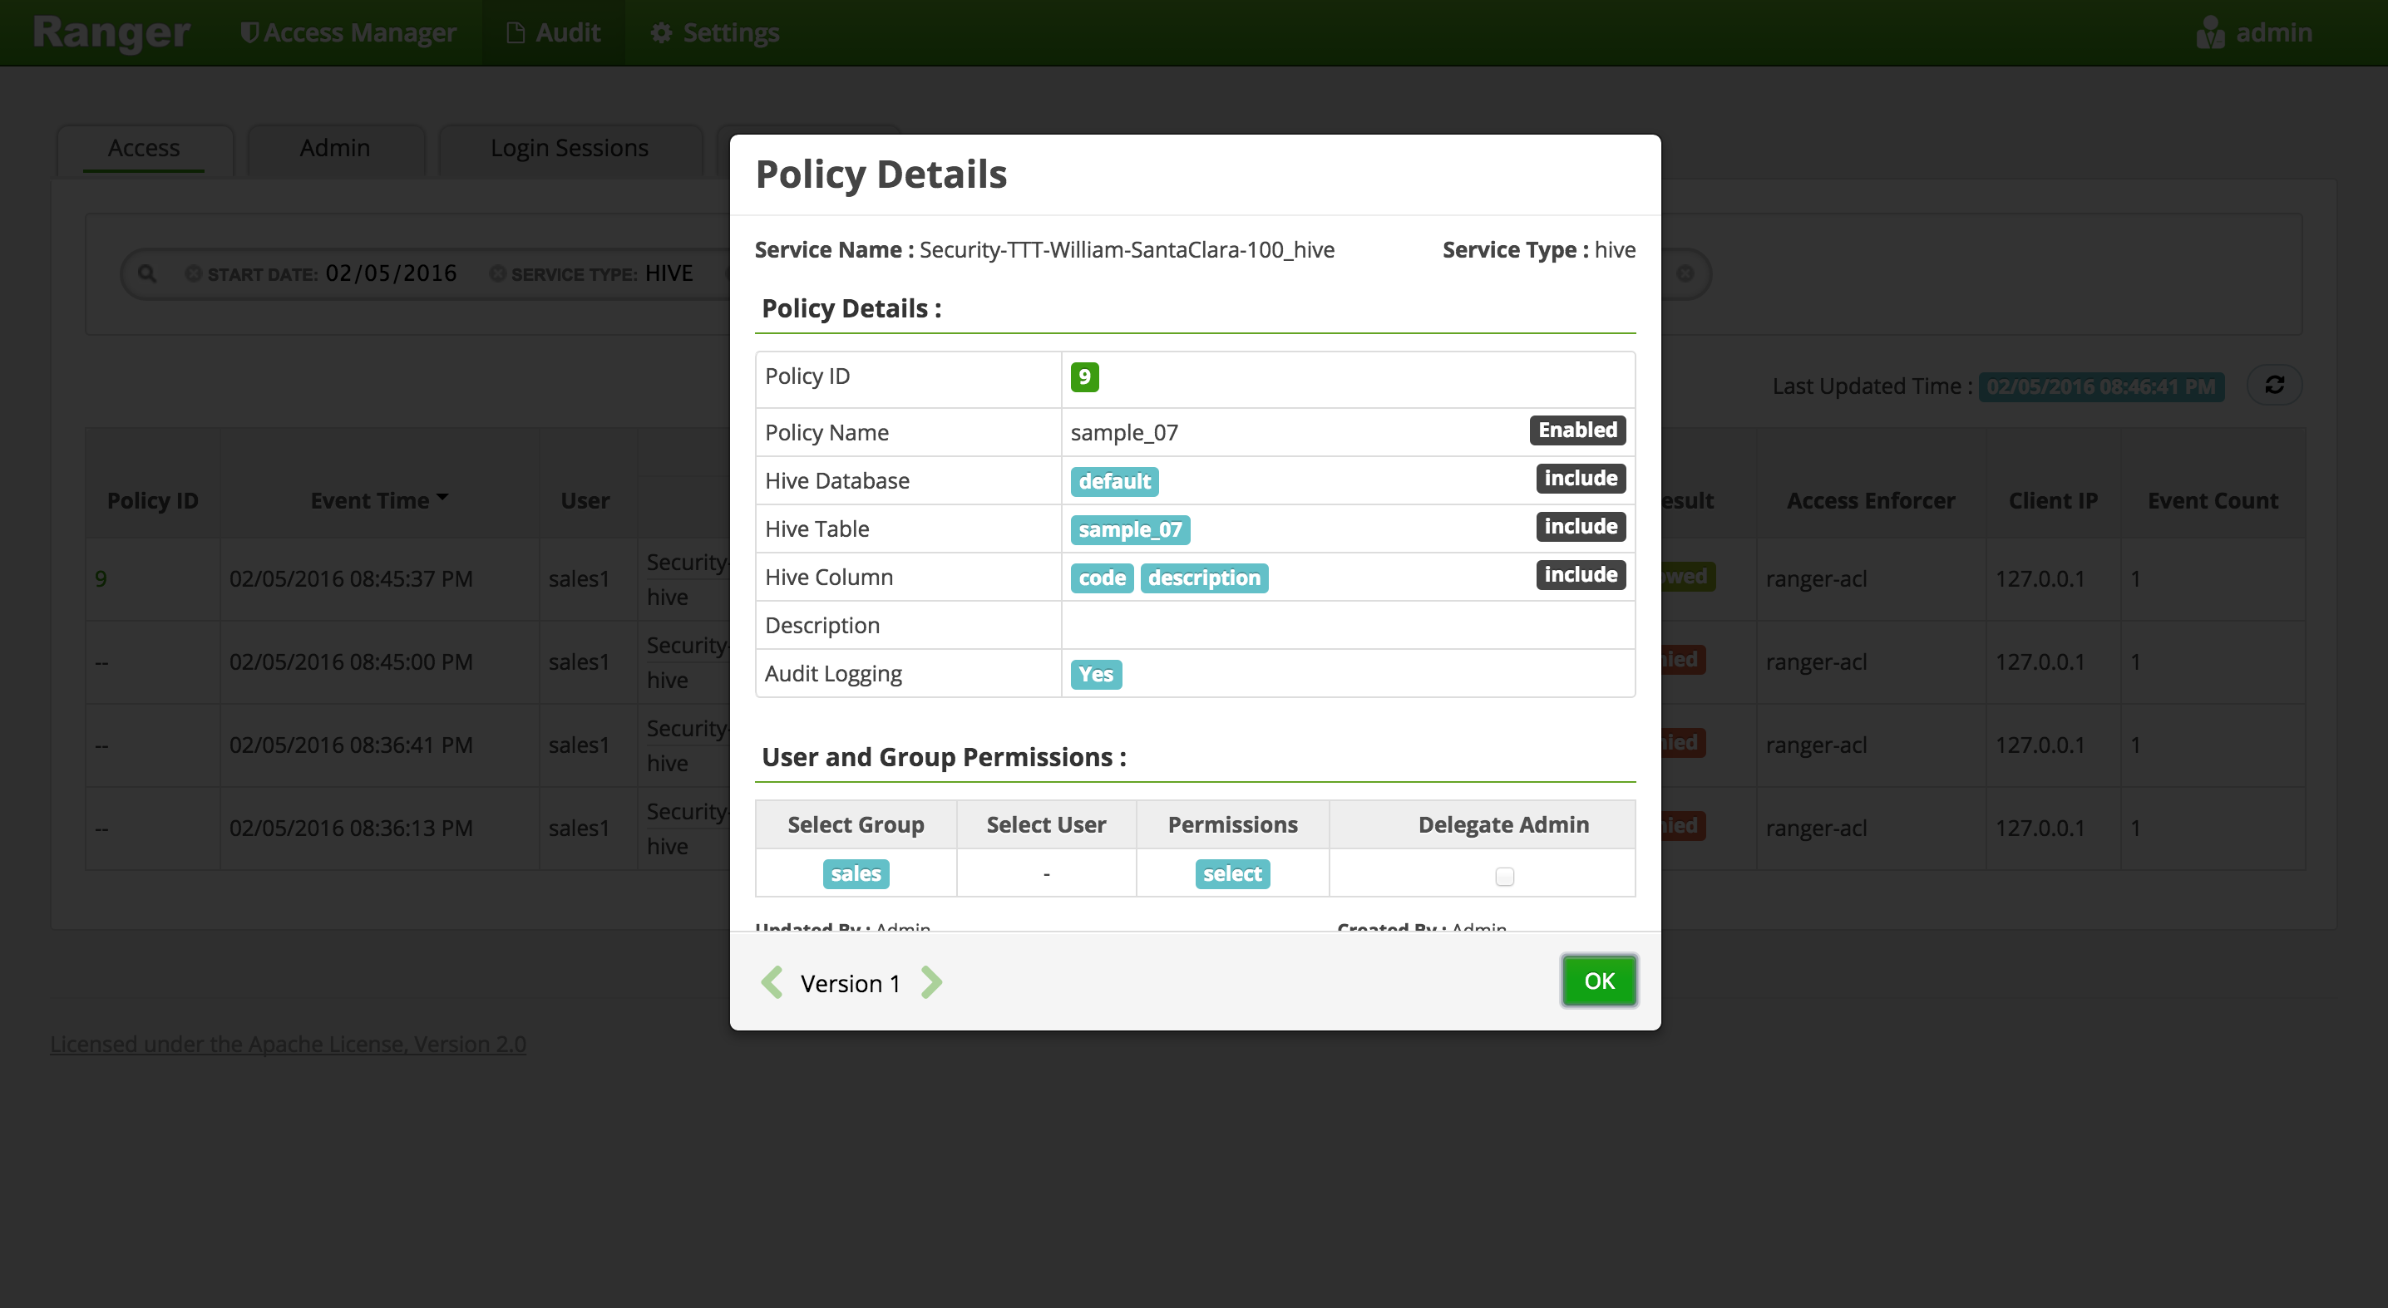Clear all filters with the right-edge X icon

pyautogui.click(x=1685, y=273)
